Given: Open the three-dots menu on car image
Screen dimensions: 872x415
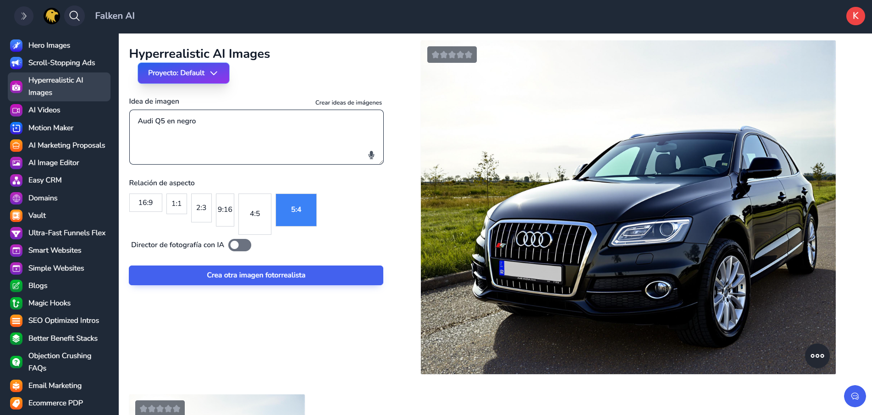Looking at the screenshot, I should coord(817,356).
